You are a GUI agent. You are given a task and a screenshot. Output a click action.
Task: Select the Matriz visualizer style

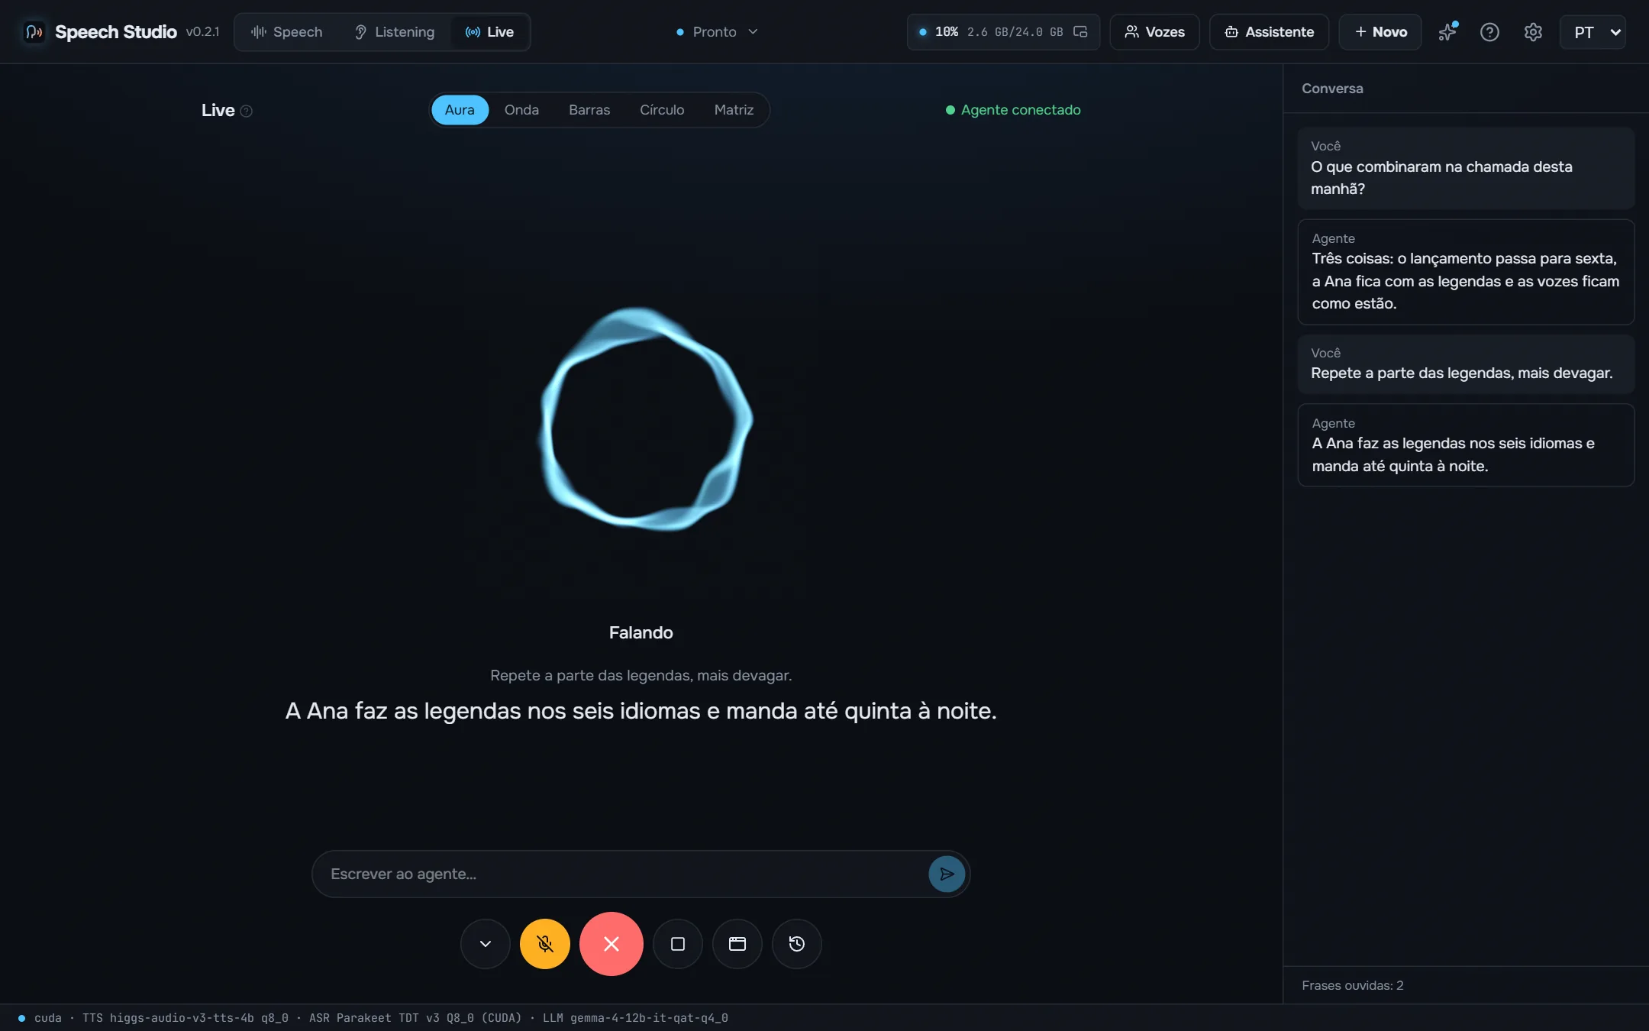coord(734,110)
